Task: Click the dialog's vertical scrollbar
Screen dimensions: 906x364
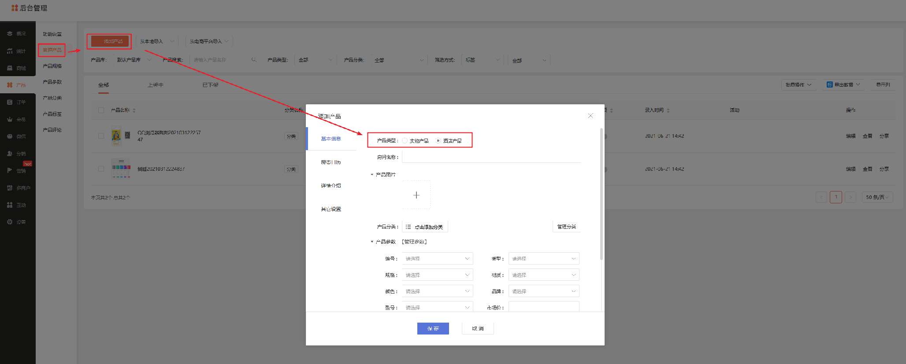Action: (602, 194)
